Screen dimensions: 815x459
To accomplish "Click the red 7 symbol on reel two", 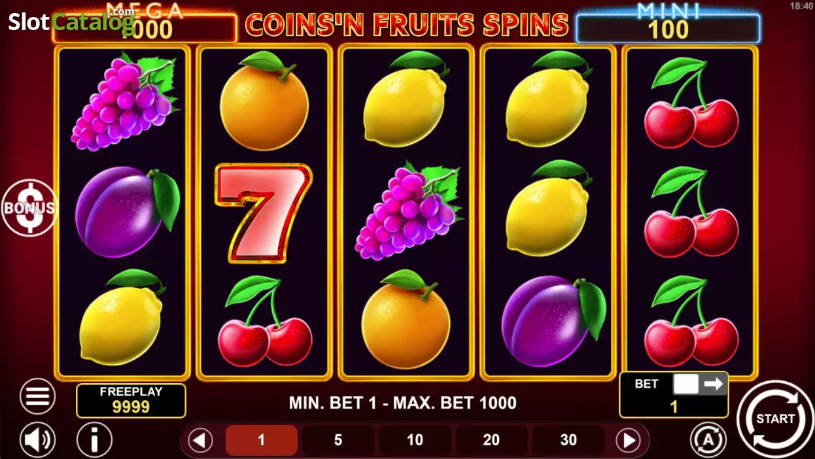I will (262, 213).
